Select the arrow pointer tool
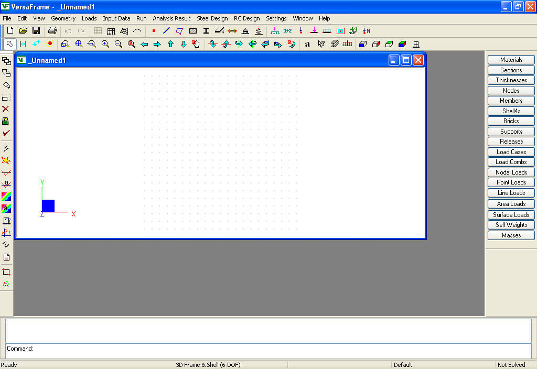This screenshot has height=369, width=537. click(x=9, y=44)
